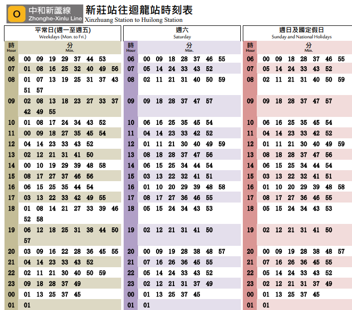352x310 pixels.
Task: Click minute 01 in weekday hour 01 row
Action: tap(27, 305)
